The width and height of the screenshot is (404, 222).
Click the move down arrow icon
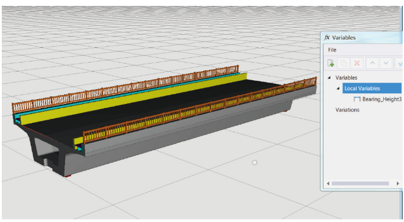[x=386, y=63]
